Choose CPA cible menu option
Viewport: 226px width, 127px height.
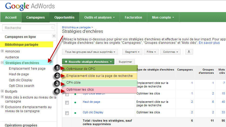coord(100,83)
